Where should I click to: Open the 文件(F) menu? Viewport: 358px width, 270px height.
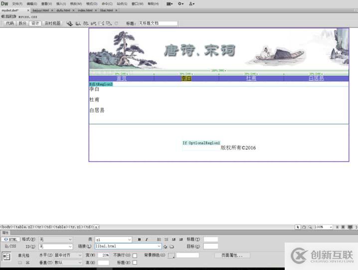pyautogui.click(x=17, y=4)
